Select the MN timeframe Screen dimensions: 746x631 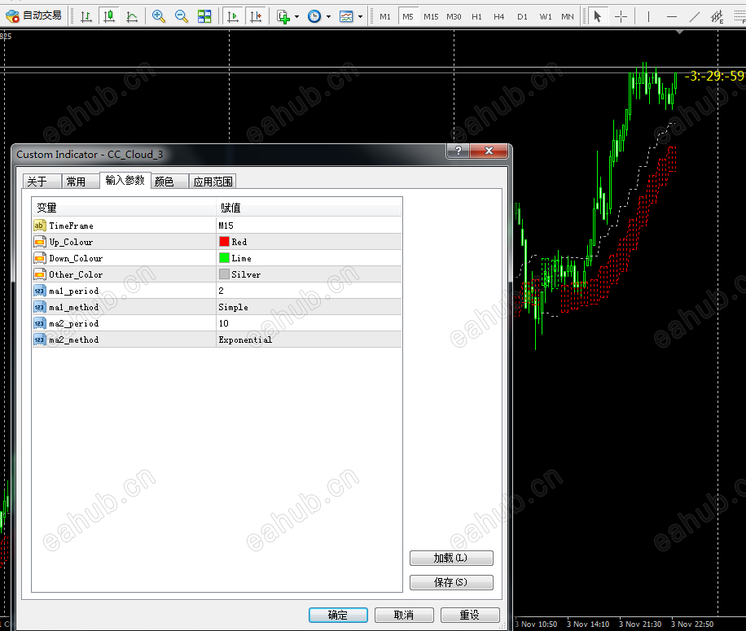pos(568,16)
